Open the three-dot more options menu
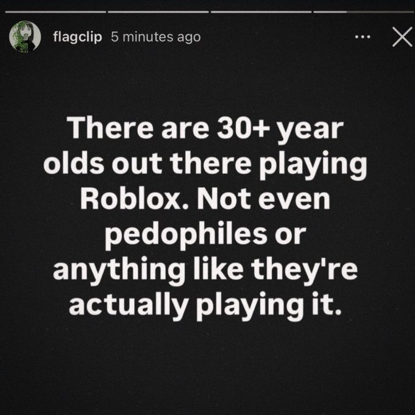 point(363,37)
